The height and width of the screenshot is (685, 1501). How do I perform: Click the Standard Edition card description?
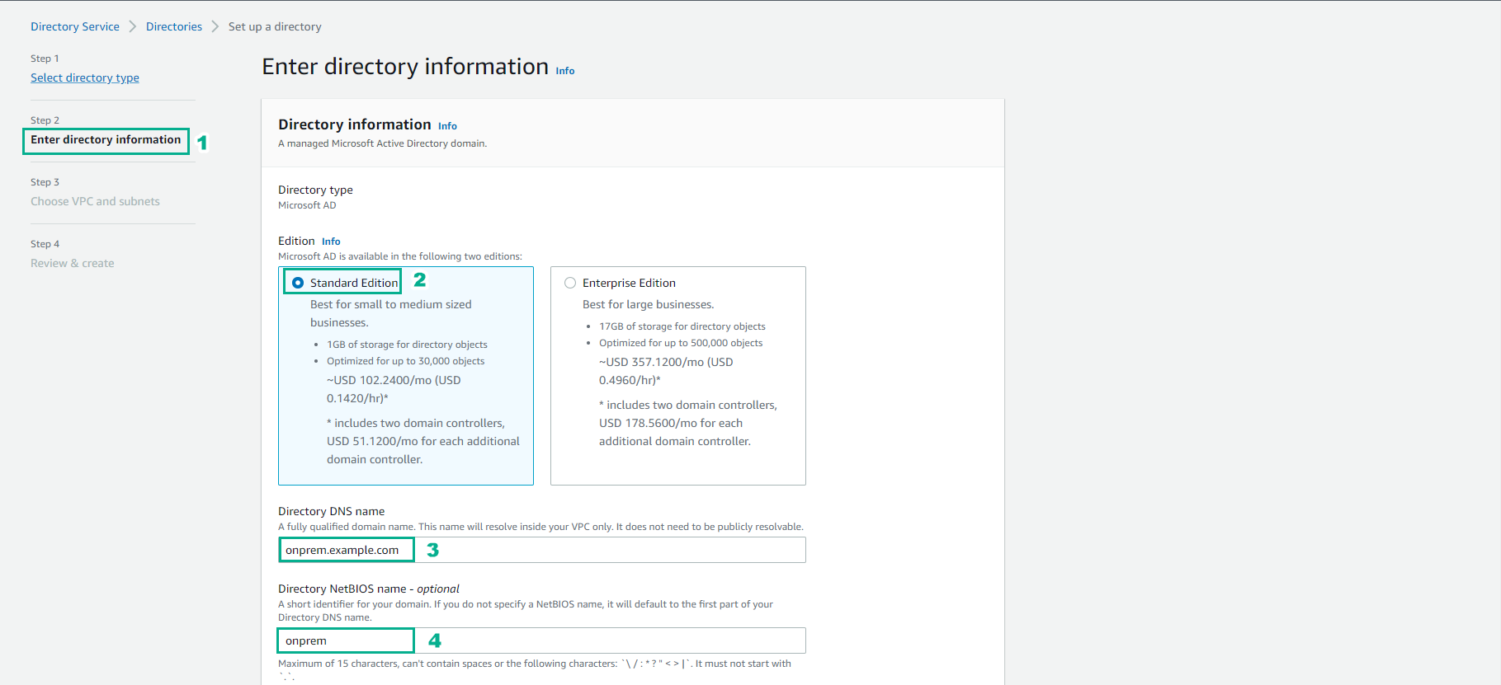click(391, 313)
